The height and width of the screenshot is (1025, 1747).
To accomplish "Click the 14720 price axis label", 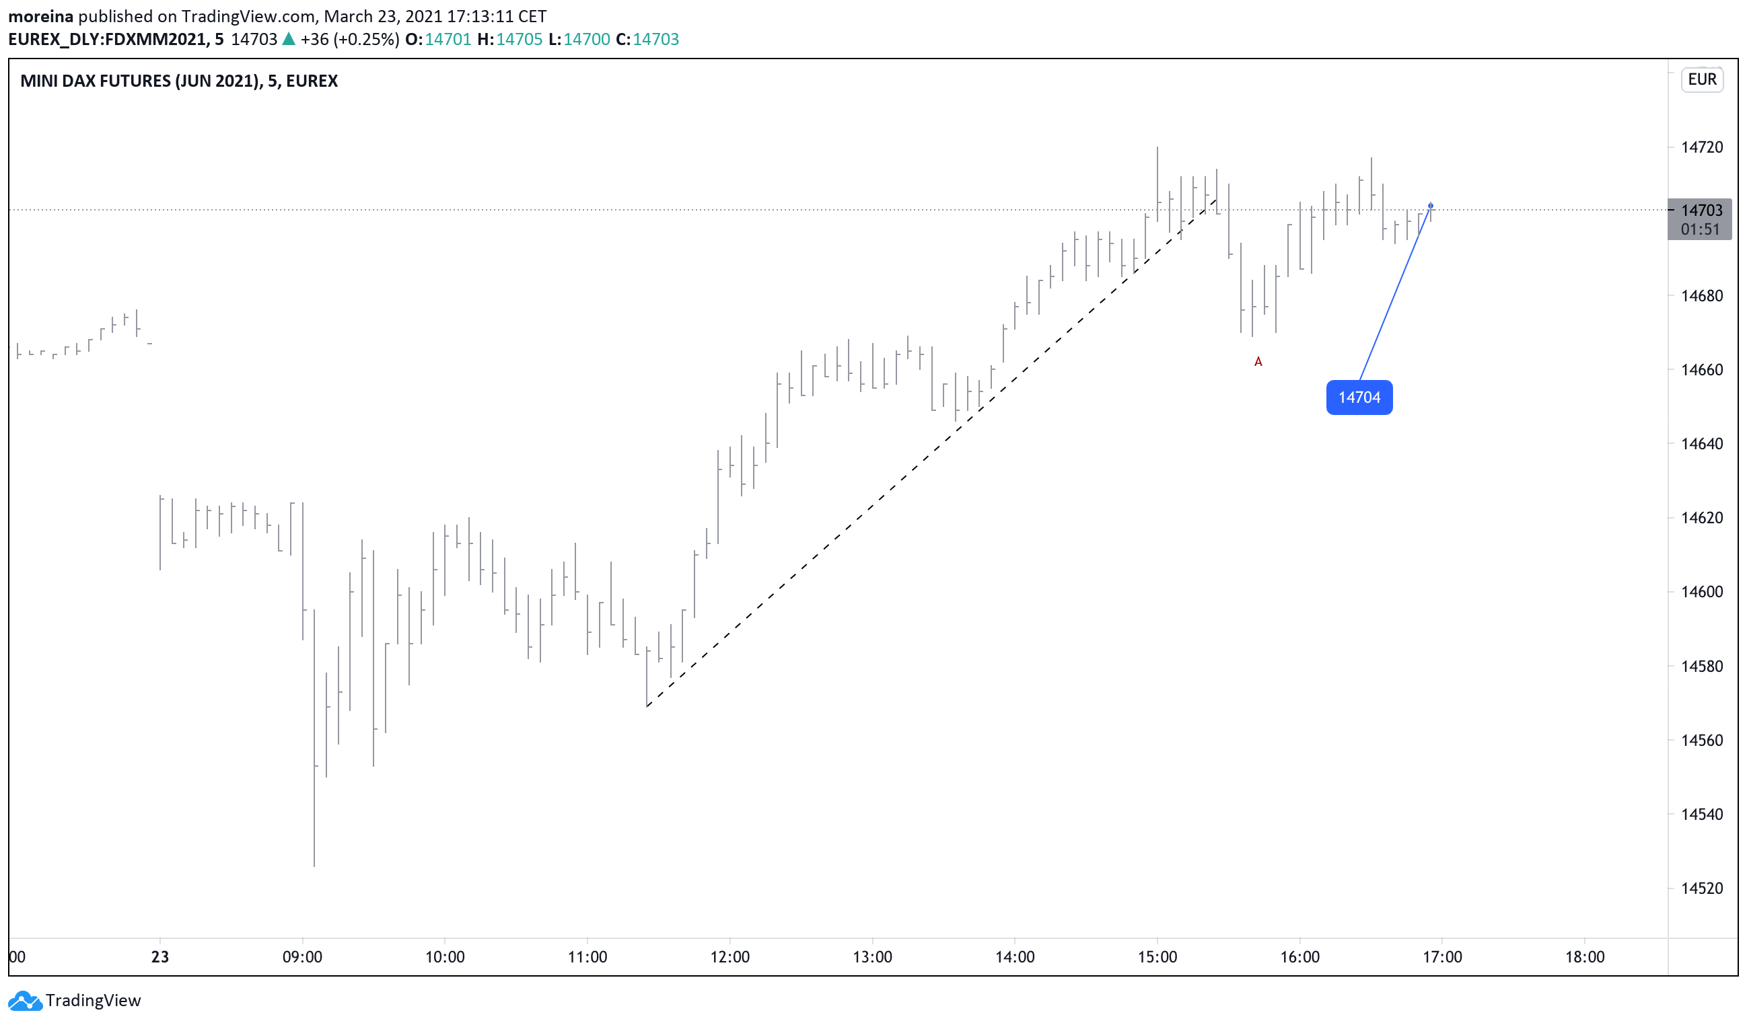I will (x=1701, y=147).
